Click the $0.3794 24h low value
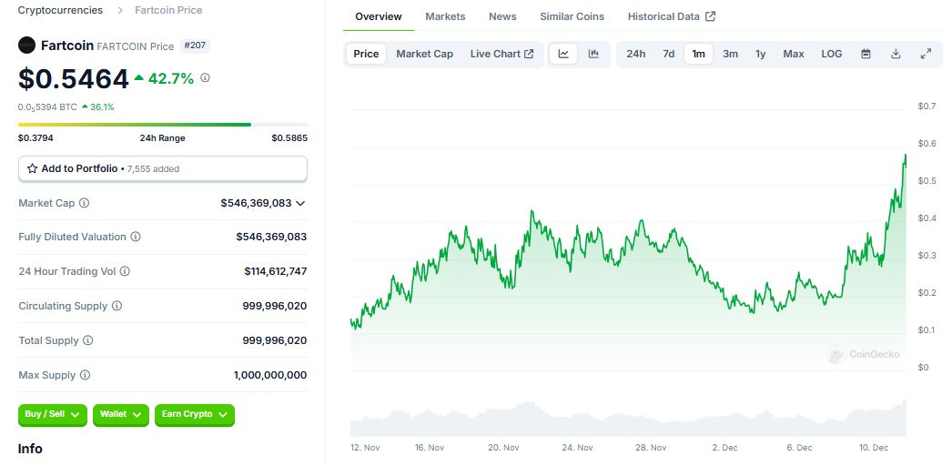 [35, 137]
